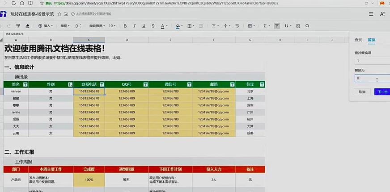Toggle the text wrap icon
This screenshot has height=192, width=390.
pos(237,26)
